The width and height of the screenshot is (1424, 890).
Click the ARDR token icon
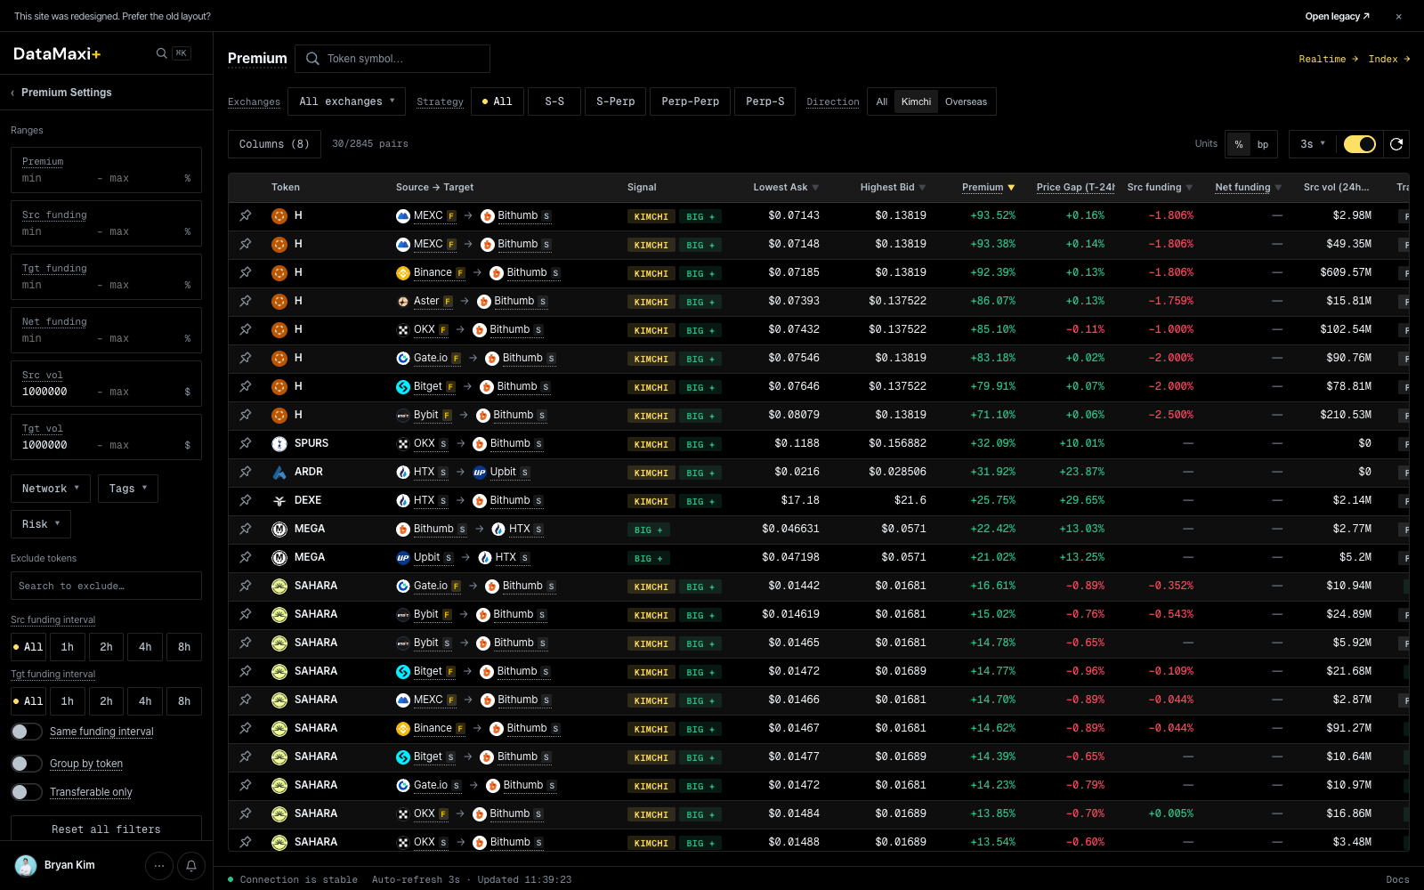click(279, 472)
